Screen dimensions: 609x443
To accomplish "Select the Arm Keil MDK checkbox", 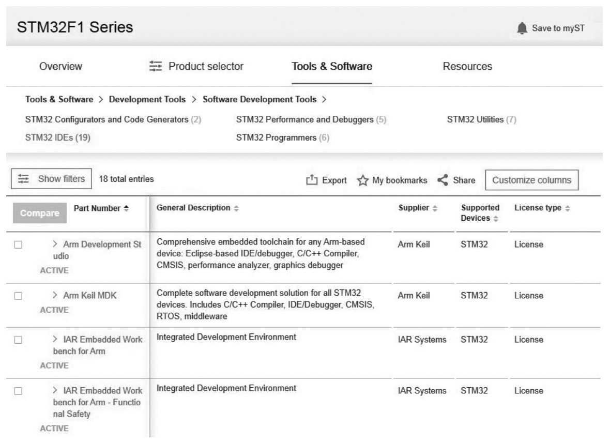I will [x=18, y=296].
